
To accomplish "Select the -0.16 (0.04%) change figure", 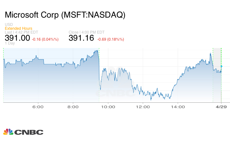I will pyautogui.click(x=45, y=39).
